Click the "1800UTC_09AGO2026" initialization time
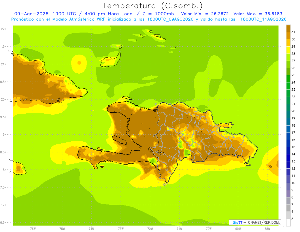This screenshot has height=232, width=300. tap(170, 19)
